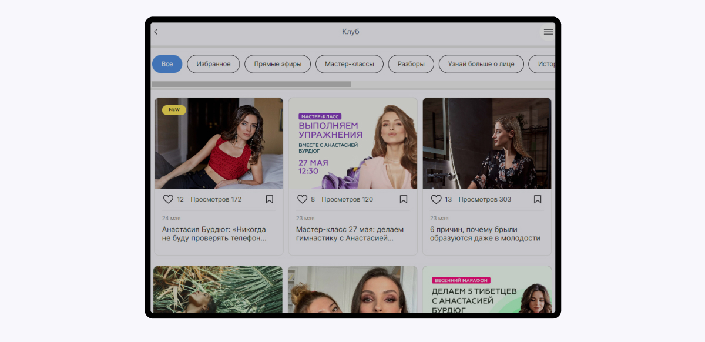This screenshot has width=705, height=342.
Task: Open thumbnail of woman in floral dress
Action: [487, 143]
